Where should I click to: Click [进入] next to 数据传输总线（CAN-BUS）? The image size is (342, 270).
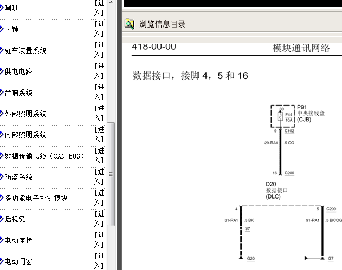(x=99, y=156)
